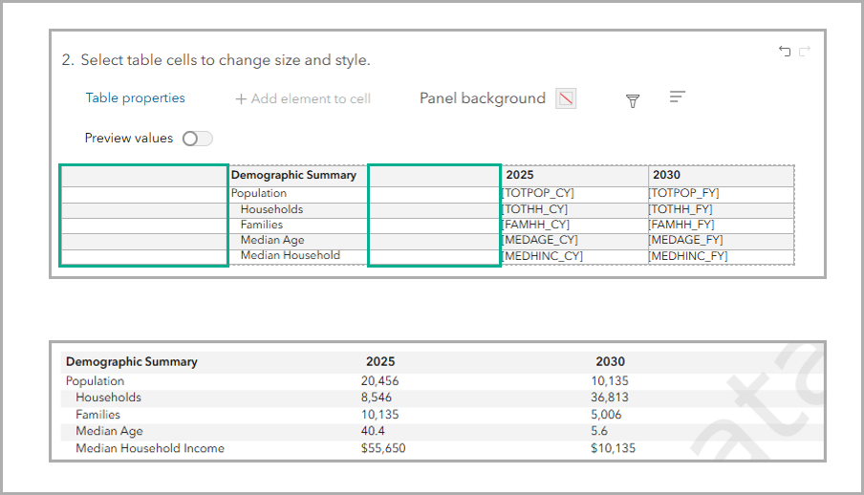Click the [MEDAGE_CY] variable cell
This screenshot has height=495, width=864.
click(x=573, y=240)
